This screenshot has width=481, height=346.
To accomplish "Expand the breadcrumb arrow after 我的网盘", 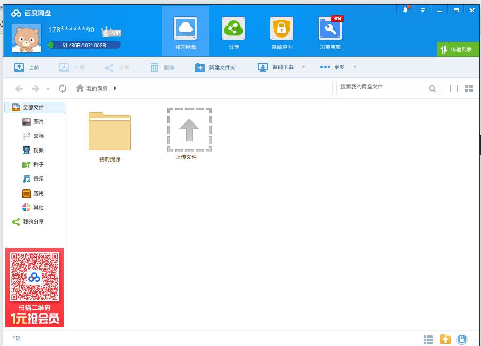I will click(x=115, y=88).
